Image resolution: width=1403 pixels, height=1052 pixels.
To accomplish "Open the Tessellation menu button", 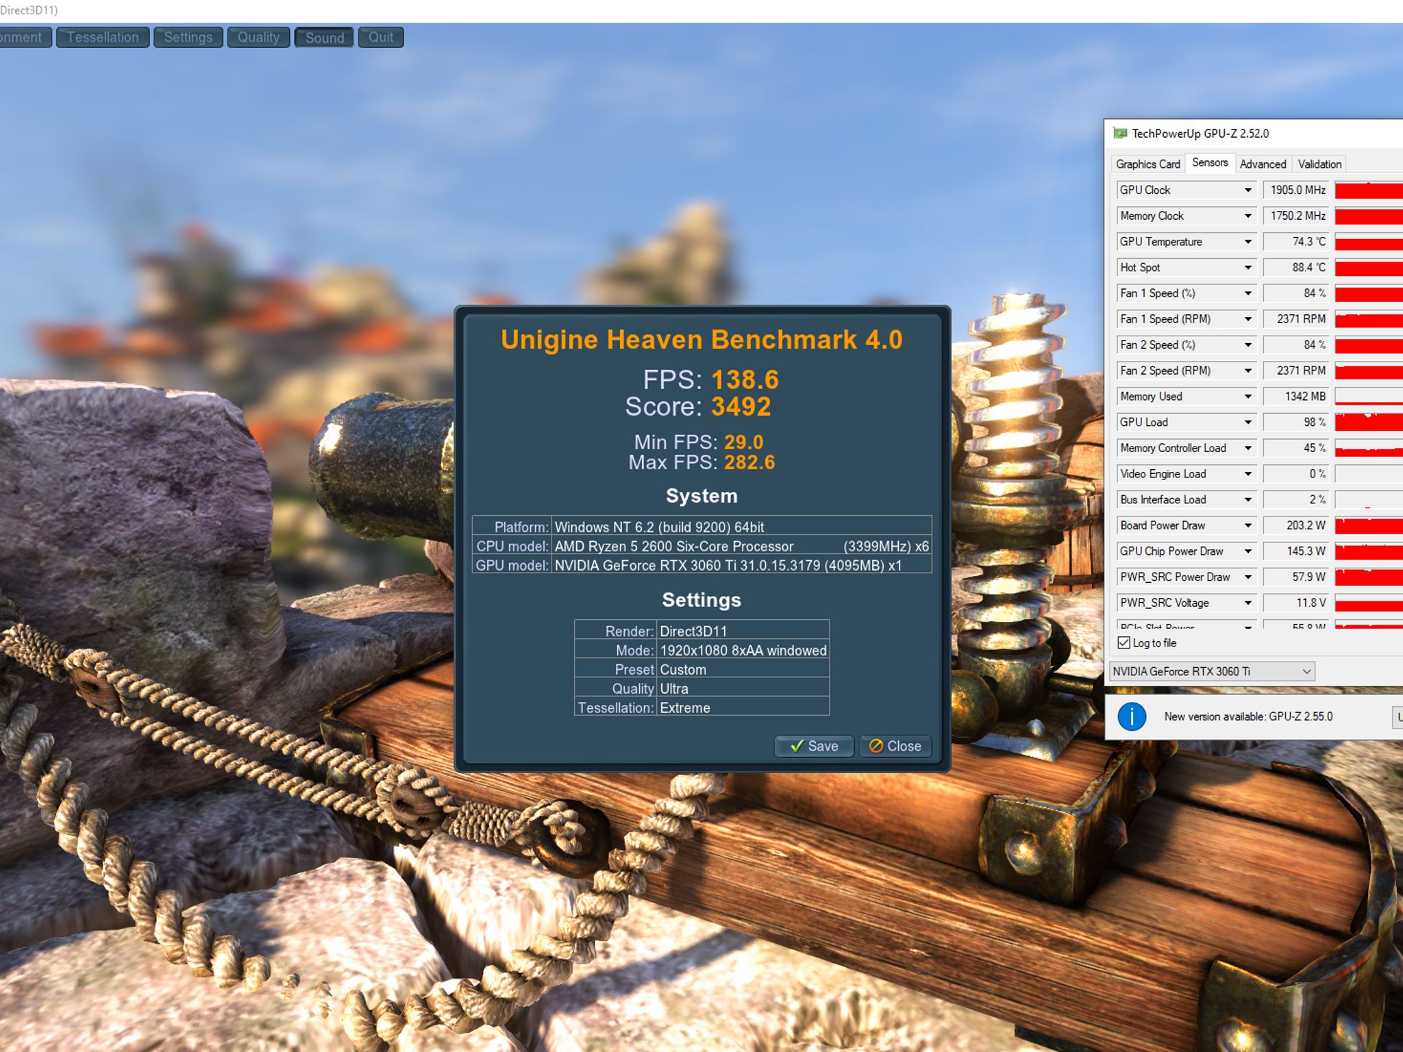I will coord(103,37).
